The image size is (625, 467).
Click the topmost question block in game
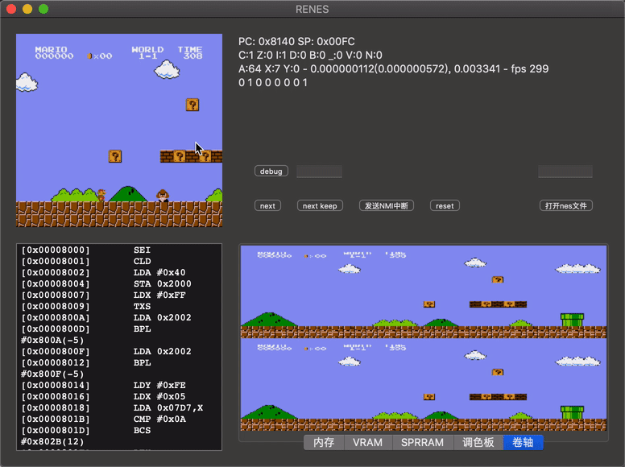click(192, 105)
